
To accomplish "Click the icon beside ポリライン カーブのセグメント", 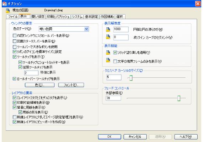I will click(108, 37).
